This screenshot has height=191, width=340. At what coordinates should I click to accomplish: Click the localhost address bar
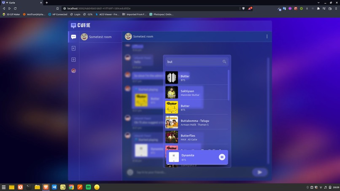click(150, 8)
